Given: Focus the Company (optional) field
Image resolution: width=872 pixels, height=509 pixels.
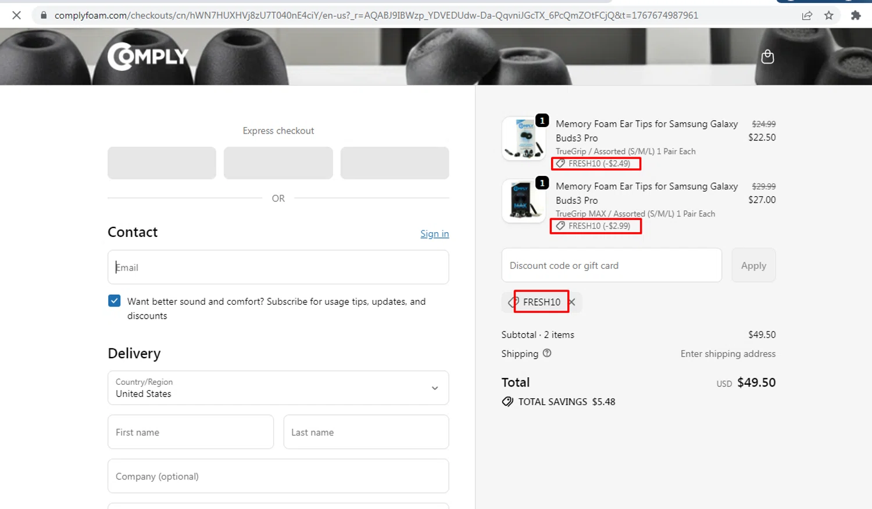Looking at the screenshot, I should (278, 476).
